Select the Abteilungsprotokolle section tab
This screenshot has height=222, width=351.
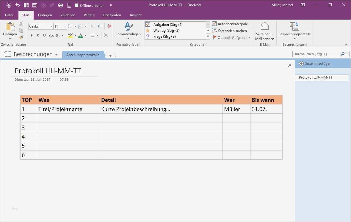click(83, 55)
